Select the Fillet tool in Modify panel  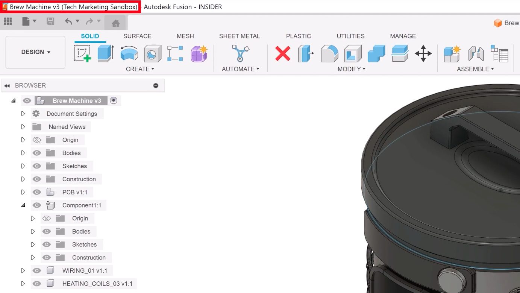[329, 53]
